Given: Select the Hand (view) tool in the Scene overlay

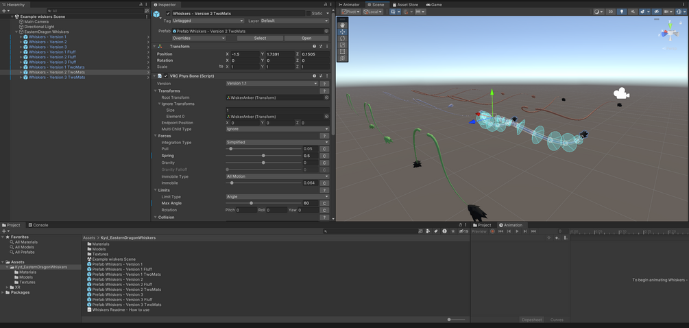Looking at the screenshot, I should 342,25.
